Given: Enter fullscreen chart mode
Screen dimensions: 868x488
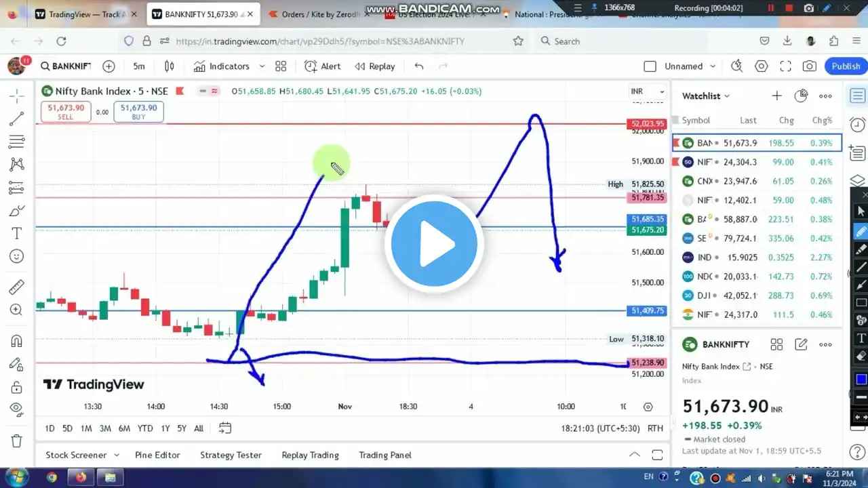Looking at the screenshot, I should [785, 66].
